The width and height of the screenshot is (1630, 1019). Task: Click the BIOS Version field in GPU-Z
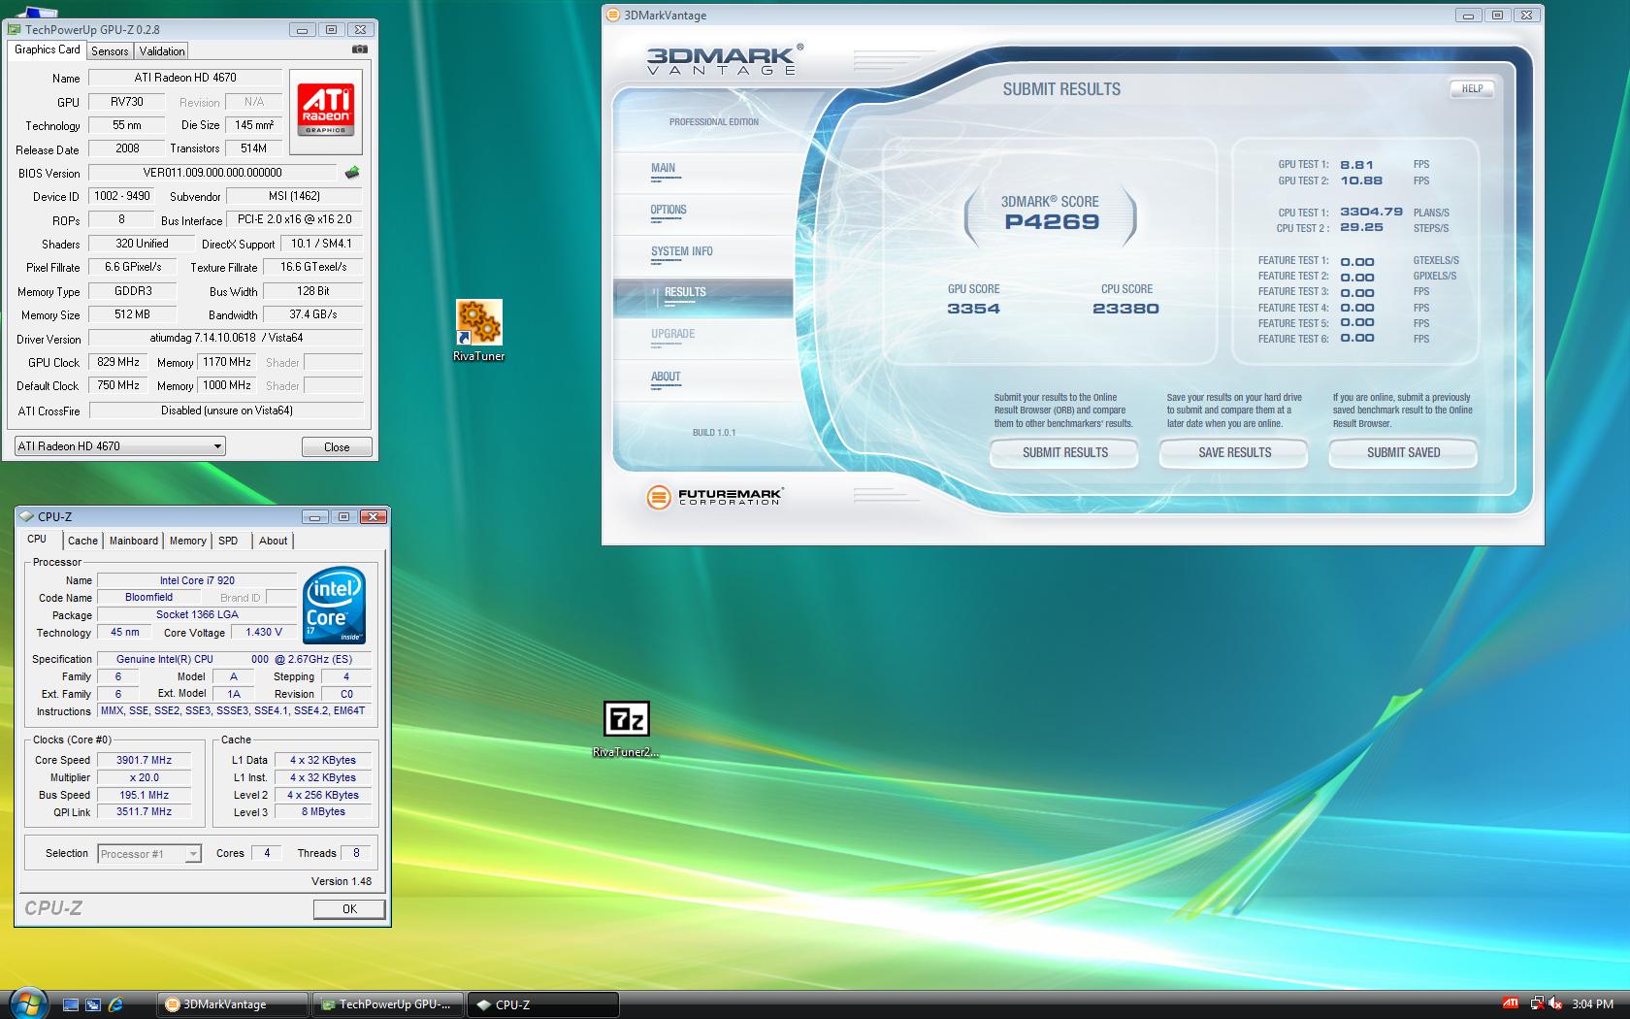212,173
